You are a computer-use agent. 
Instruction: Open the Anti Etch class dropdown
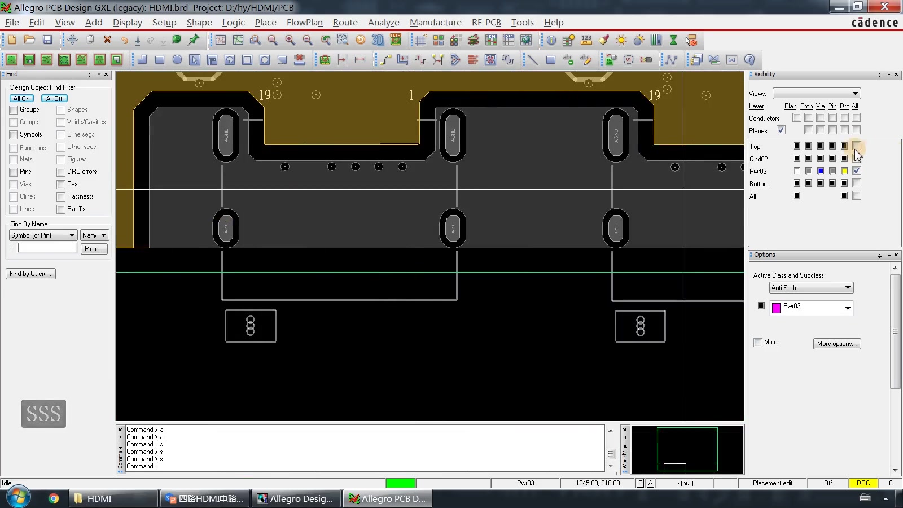[x=812, y=288]
